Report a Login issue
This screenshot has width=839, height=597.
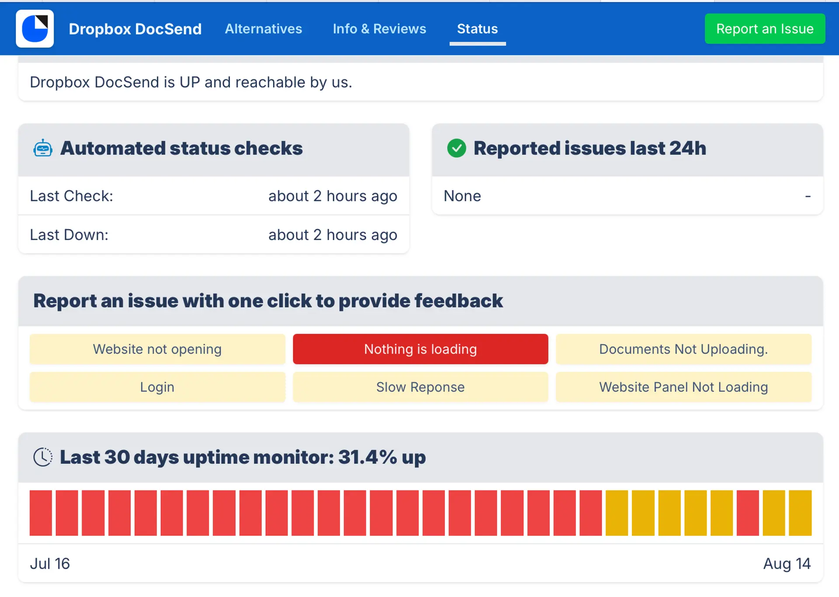coord(157,387)
